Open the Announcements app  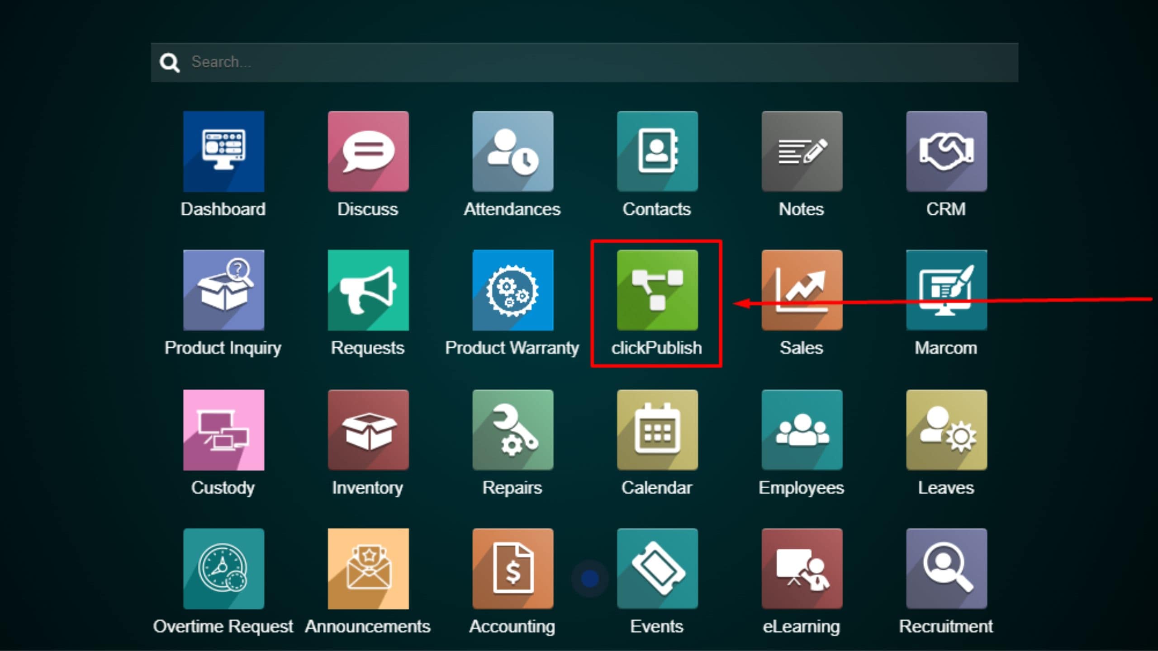(x=368, y=569)
